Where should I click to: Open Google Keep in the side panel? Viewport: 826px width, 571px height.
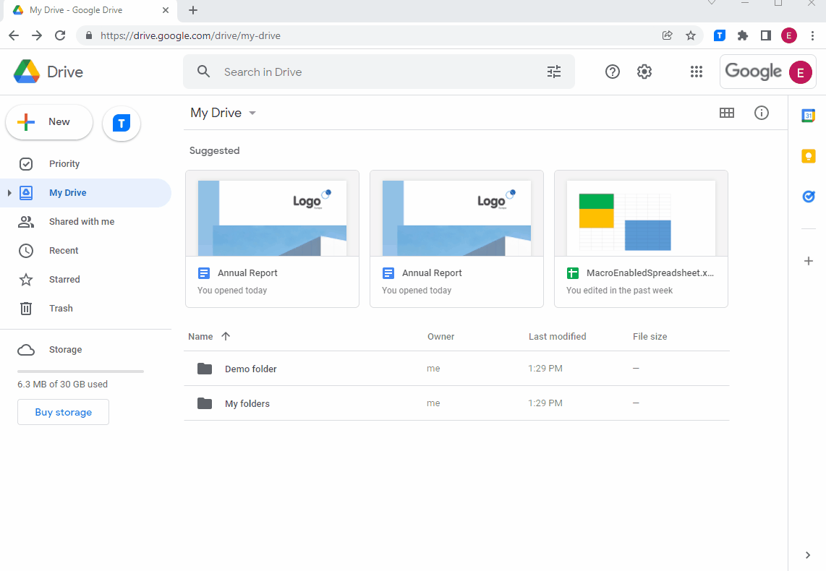(808, 155)
